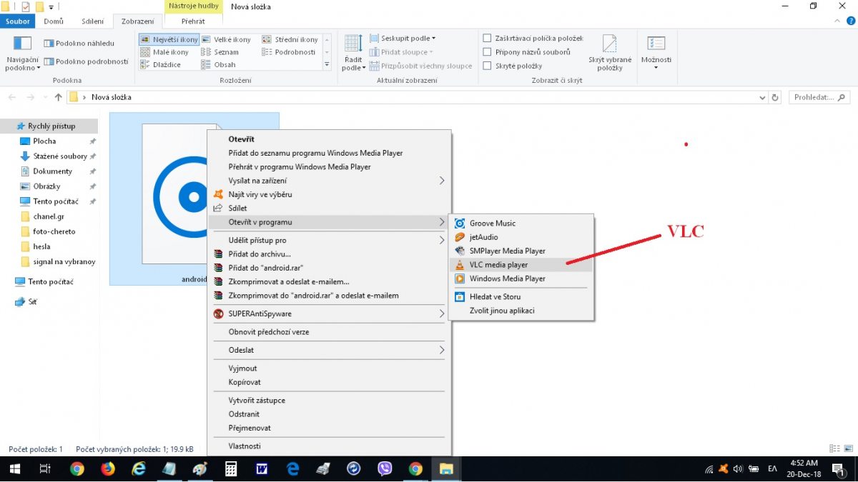The image size is (858, 482).
Task: Open Seskupit podle dropdown
Action: click(x=403, y=39)
